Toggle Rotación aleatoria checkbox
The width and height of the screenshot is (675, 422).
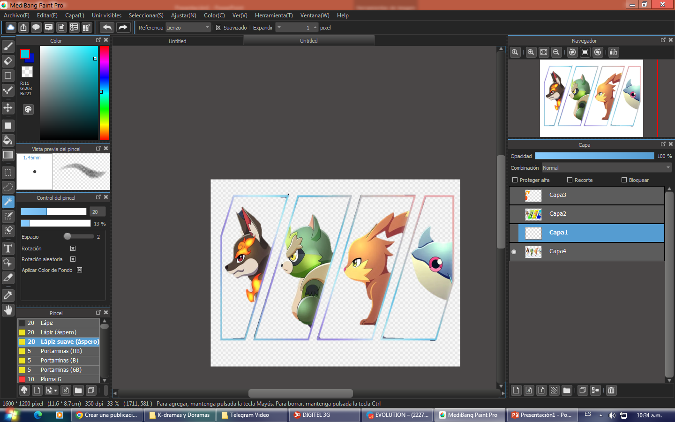pos(73,259)
